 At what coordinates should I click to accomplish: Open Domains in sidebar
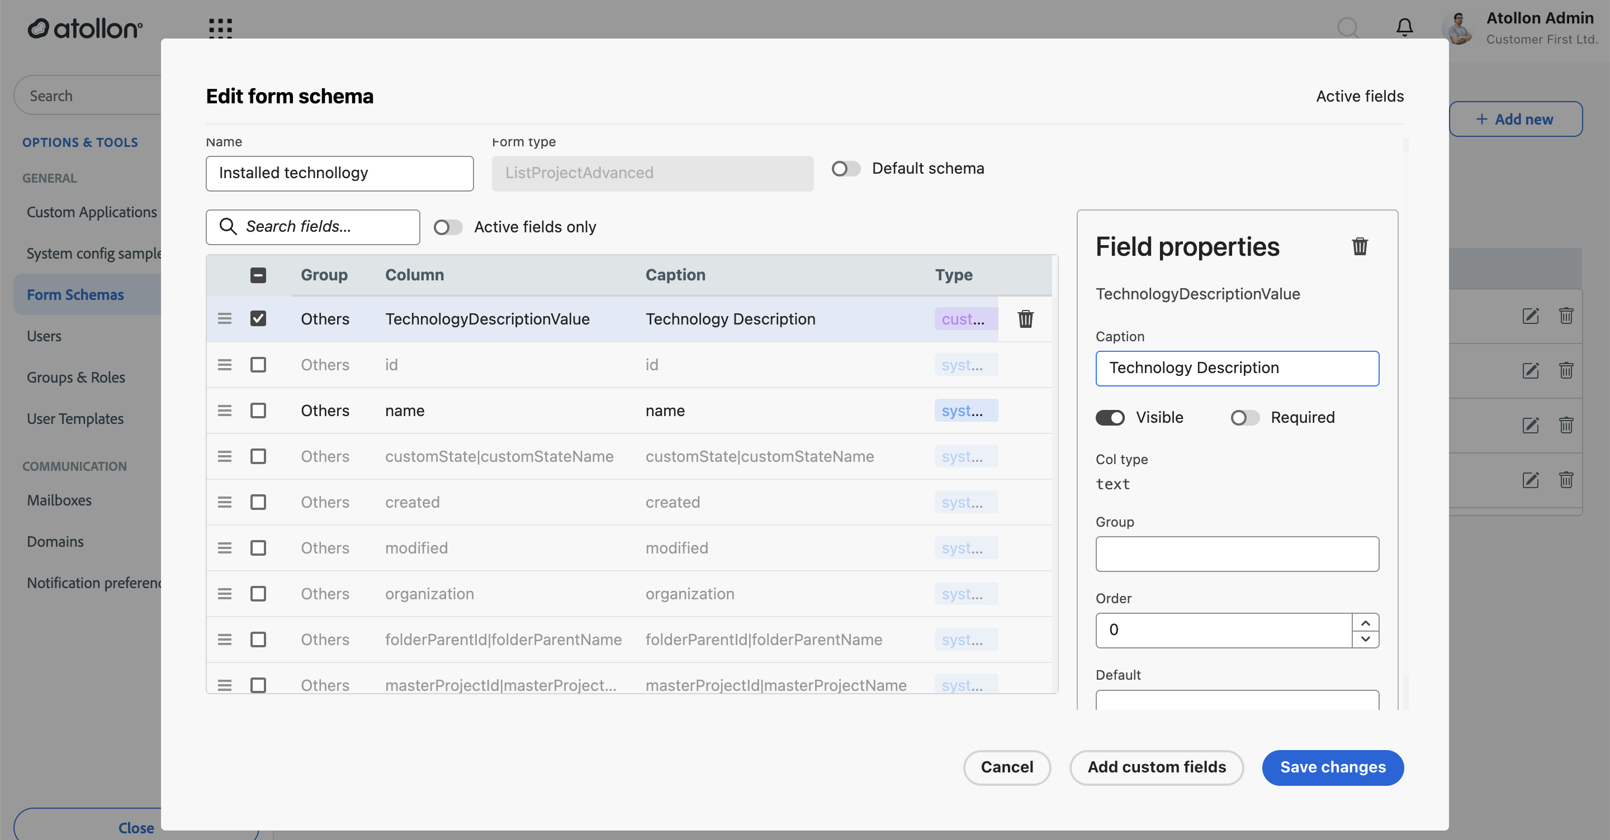pyautogui.click(x=55, y=541)
